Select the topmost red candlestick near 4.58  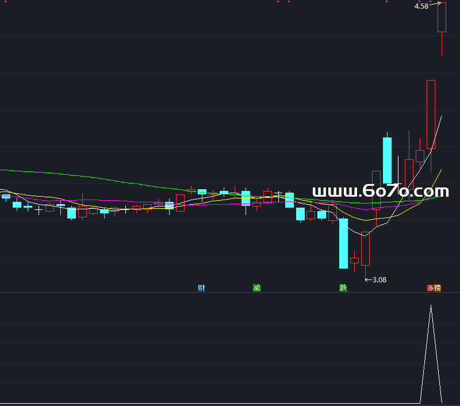[x=442, y=17]
